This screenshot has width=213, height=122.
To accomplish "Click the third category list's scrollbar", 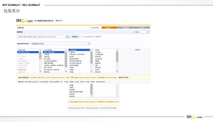I will point(91,57).
